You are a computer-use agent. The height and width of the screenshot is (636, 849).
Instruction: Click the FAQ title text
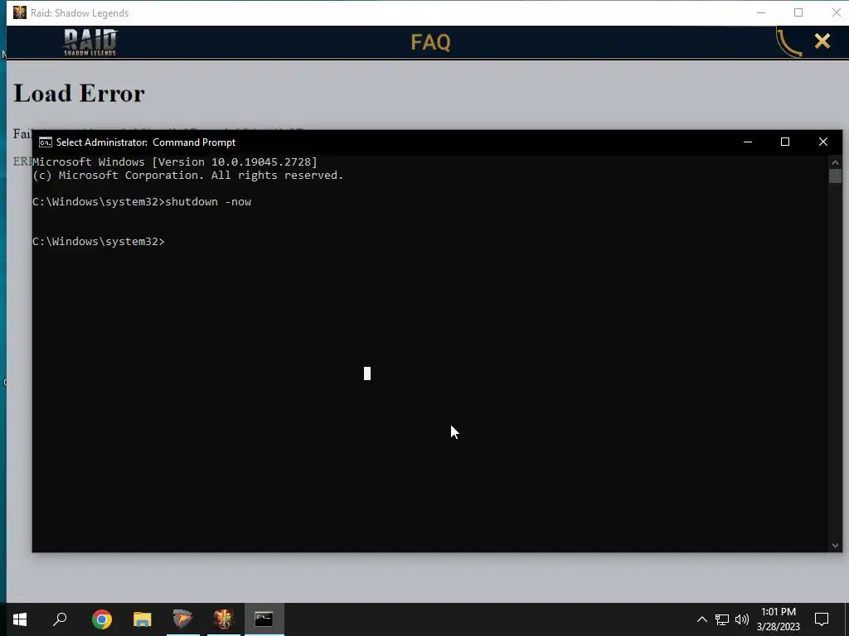tap(430, 42)
